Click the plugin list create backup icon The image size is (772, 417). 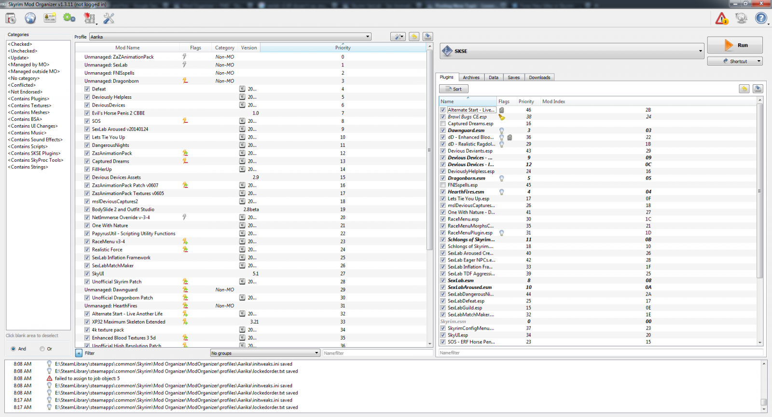coord(758,89)
